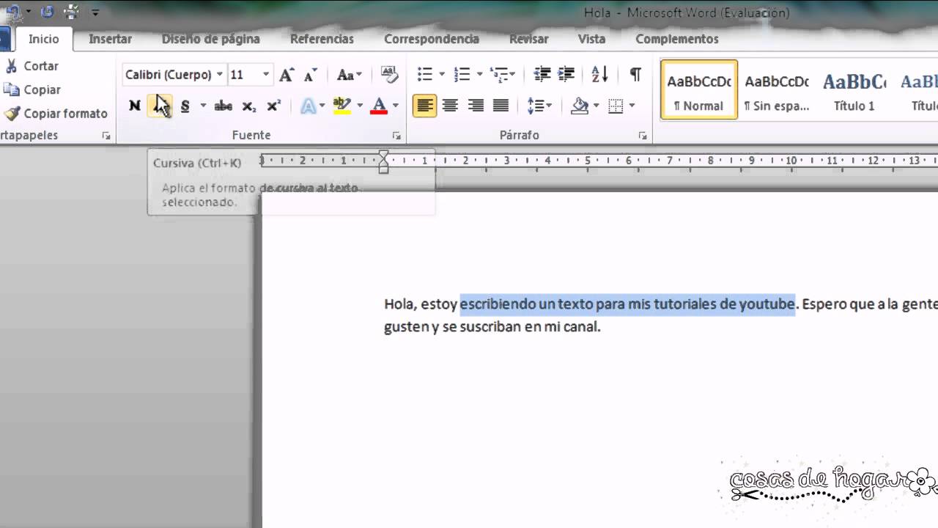Toggle the show paragraph marks (¶) button

pos(635,75)
